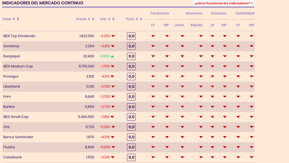Click Volatilidad MP arrow for Caixabank

click(x=252, y=157)
